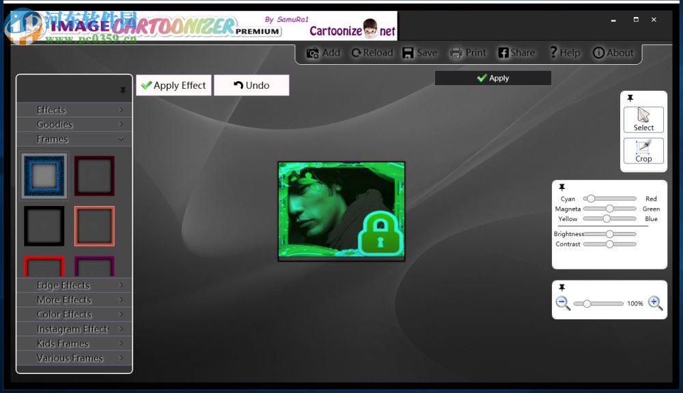Adjust the Magenta-Green slider
683x393 pixels.
609,209
